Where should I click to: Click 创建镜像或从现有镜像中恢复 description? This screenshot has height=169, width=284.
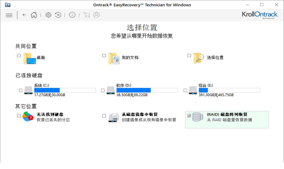click(149, 120)
